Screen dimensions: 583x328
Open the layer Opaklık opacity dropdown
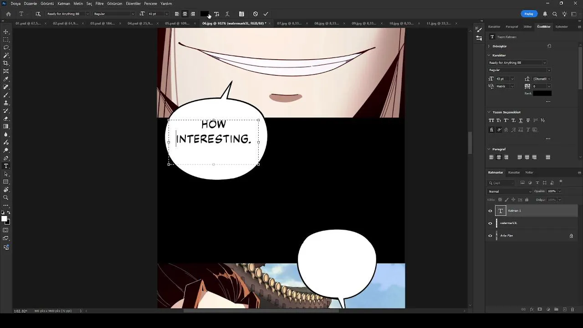559,191
